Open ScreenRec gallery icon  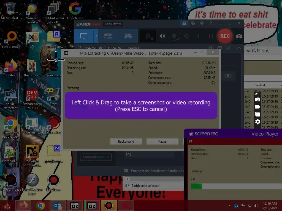point(257,114)
